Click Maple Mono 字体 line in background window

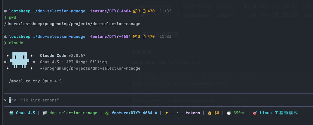pyautogui.click(x=169, y=63)
